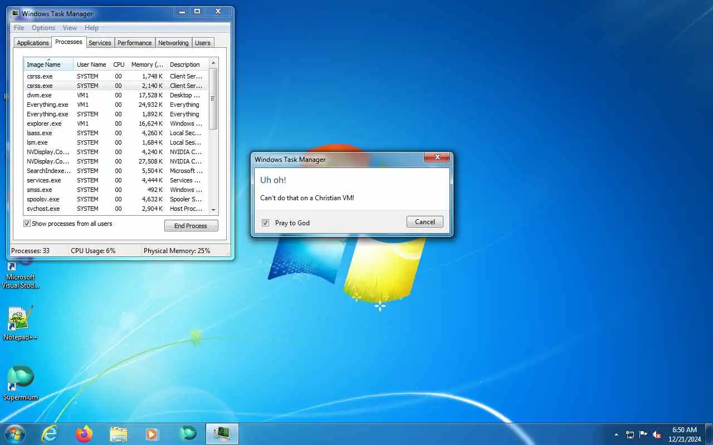
Task: Uncheck Show processes from all users
Action: pyautogui.click(x=27, y=224)
